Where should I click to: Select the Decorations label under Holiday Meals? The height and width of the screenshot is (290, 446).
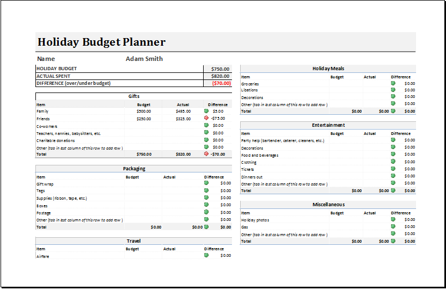[252, 97]
